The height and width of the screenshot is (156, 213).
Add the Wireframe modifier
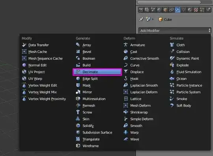(x=87, y=146)
